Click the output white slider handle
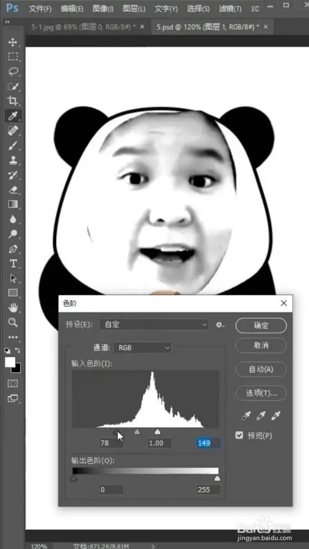Viewport: 309px width, 549px height. click(x=217, y=478)
